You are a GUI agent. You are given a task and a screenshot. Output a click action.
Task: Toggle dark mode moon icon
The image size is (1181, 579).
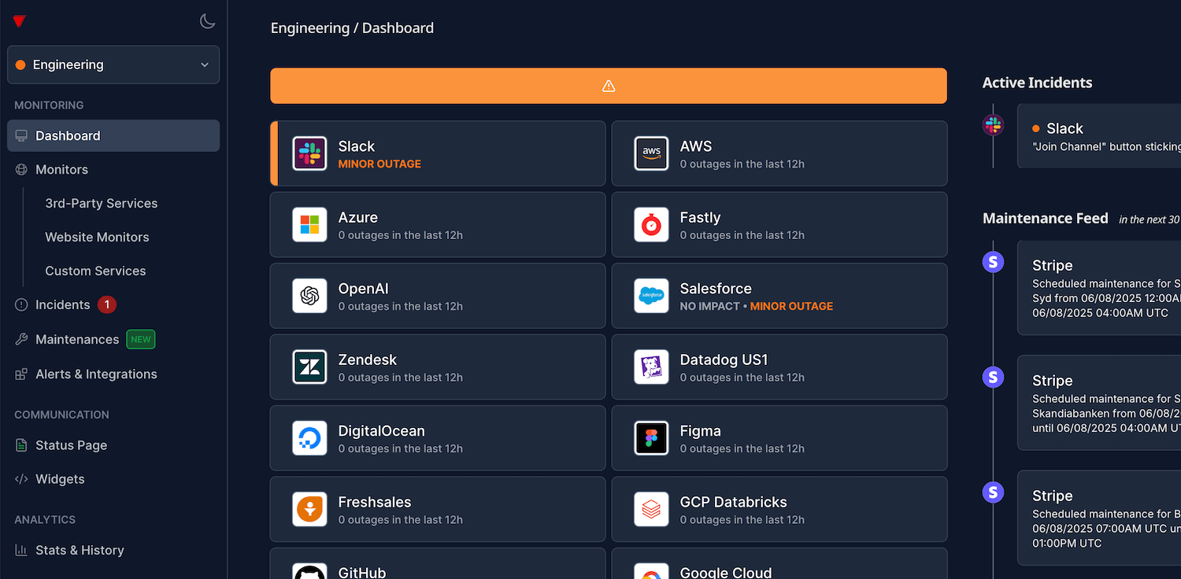pyautogui.click(x=207, y=21)
